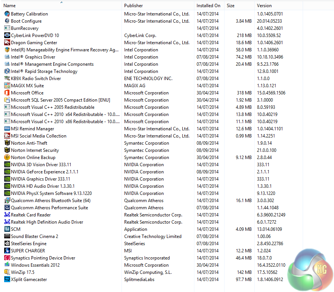Select the Windows Essentials 2012 icon

tap(7, 265)
